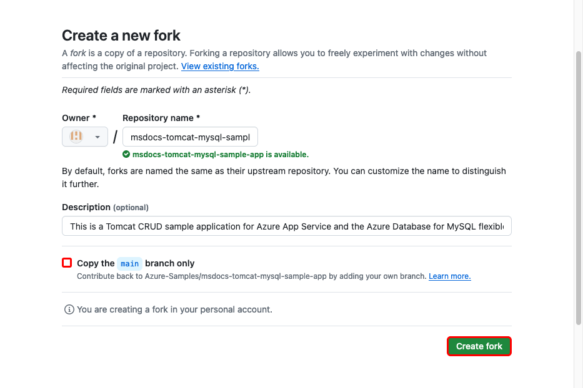Image resolution: width=583 pixels, height=388 pixels.
Task: Open the "View existing forks" link
Action: click(x=219, y=66)
